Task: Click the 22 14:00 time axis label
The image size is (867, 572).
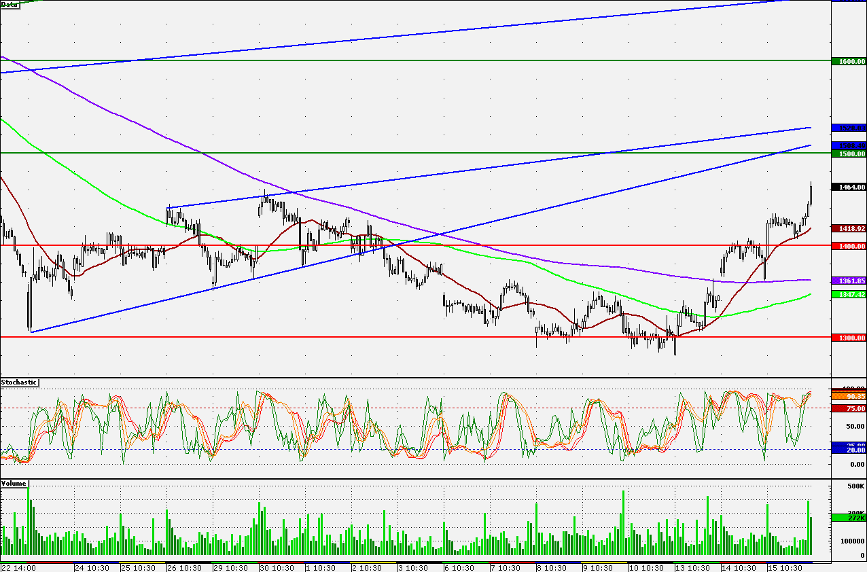Action: (x=18, y=567)
